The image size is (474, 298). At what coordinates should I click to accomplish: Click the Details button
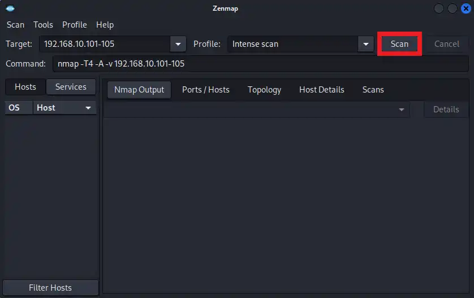(446, 109)
